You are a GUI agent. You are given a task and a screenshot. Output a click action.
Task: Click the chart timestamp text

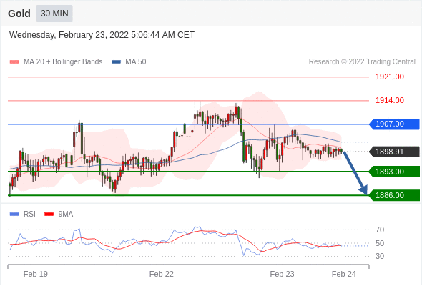tap(102, 35)
